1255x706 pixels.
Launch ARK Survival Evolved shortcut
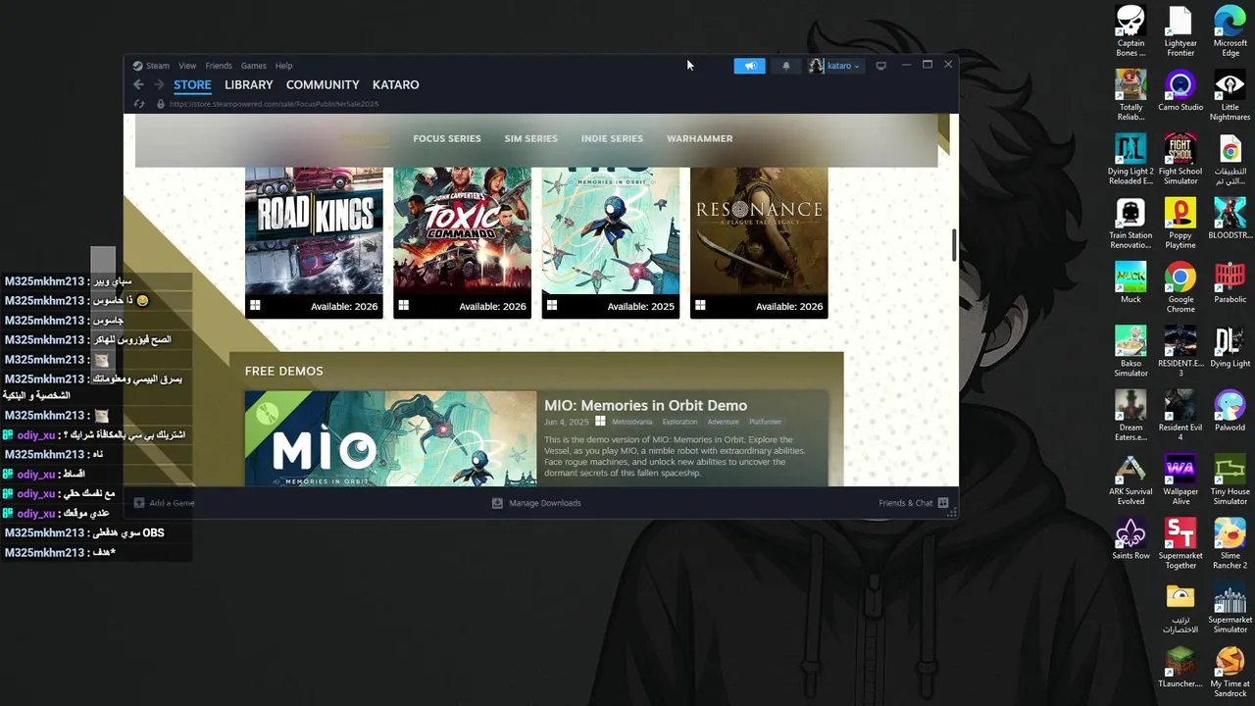tap(1130, 479)
